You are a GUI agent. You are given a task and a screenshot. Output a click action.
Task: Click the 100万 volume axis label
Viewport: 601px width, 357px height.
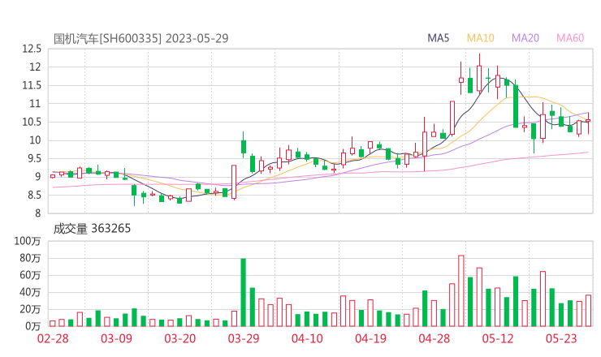click(28, 241)
